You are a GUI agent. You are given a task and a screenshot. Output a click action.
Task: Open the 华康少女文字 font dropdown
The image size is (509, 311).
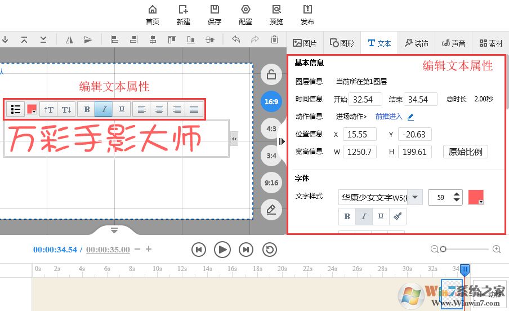[415, 197]
